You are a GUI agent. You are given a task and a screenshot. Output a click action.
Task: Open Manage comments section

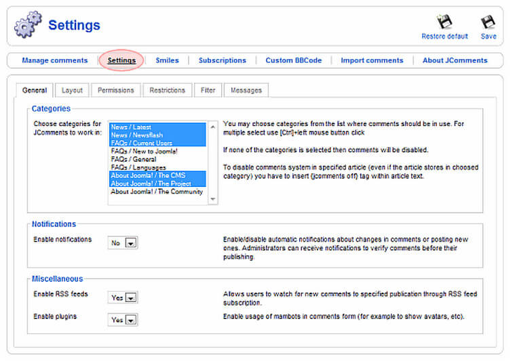[55, 60]
